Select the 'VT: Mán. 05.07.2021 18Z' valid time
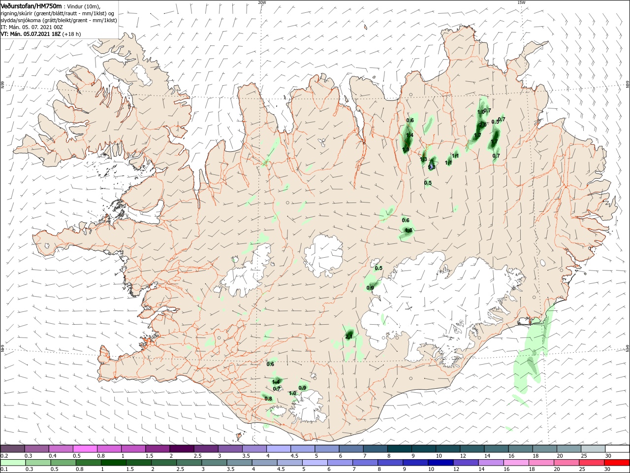The height and width of the screenshot is (473, 630). [x=31, y=34]
